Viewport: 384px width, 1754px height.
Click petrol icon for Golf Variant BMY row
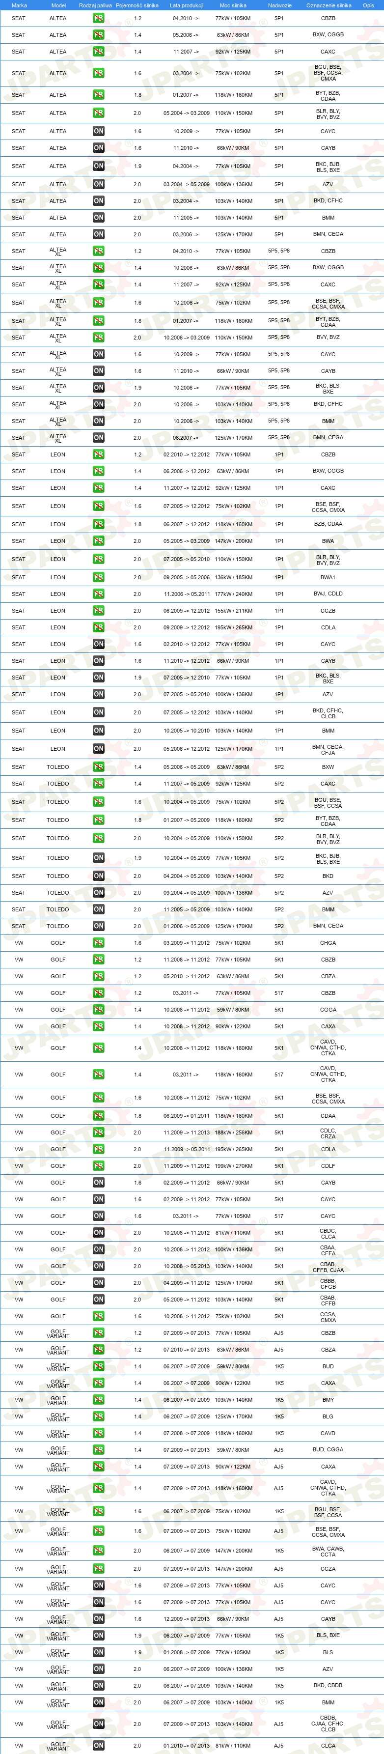point(99,1400)
